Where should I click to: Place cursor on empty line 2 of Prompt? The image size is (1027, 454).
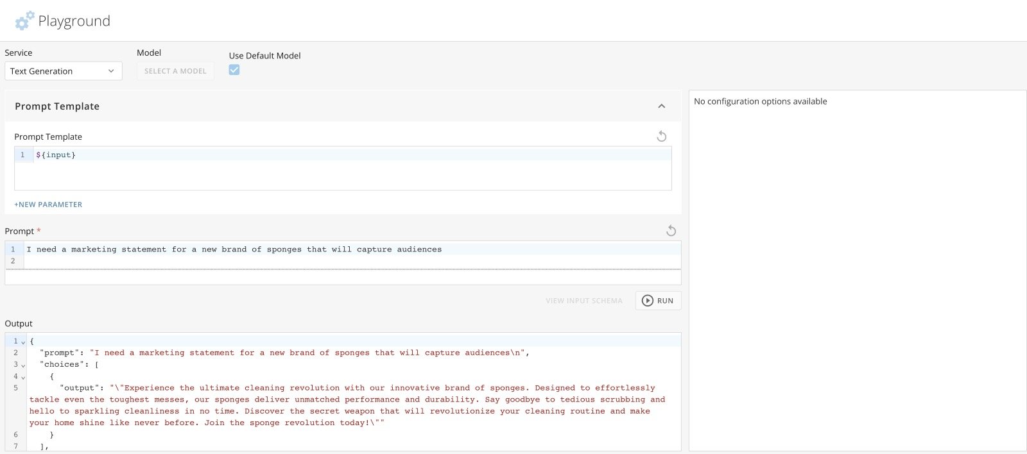click(352, 260)
